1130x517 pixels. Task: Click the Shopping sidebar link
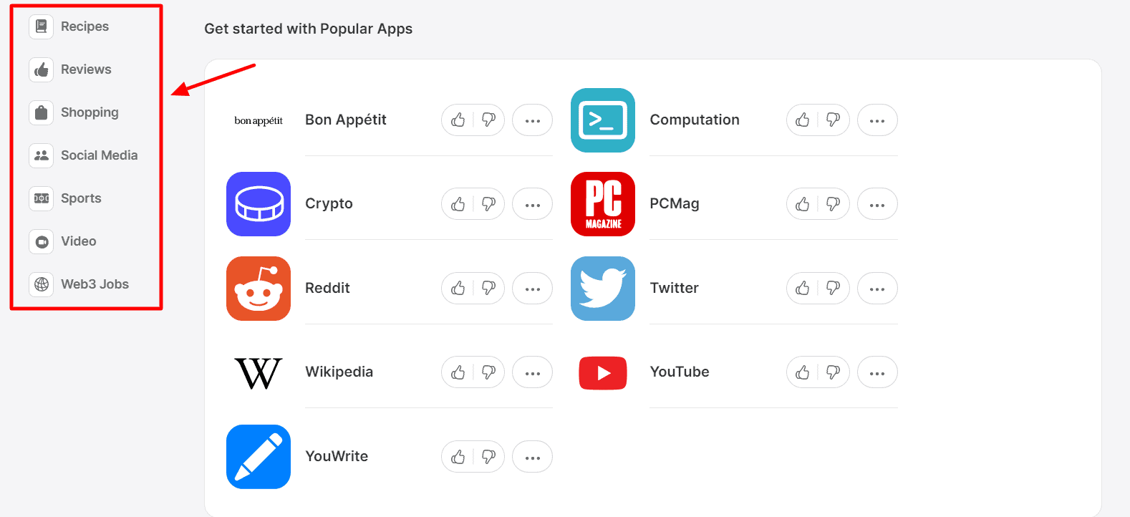[90, 112]
